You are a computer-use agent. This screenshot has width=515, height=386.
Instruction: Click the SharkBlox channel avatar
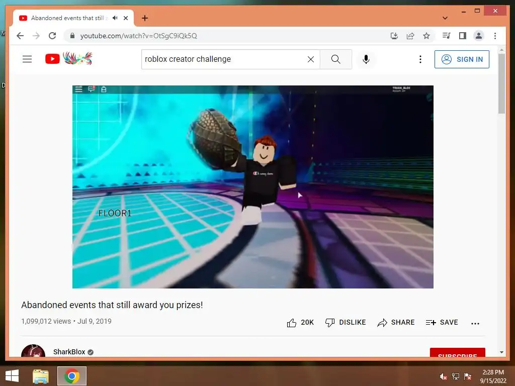[x=33, y=351]
